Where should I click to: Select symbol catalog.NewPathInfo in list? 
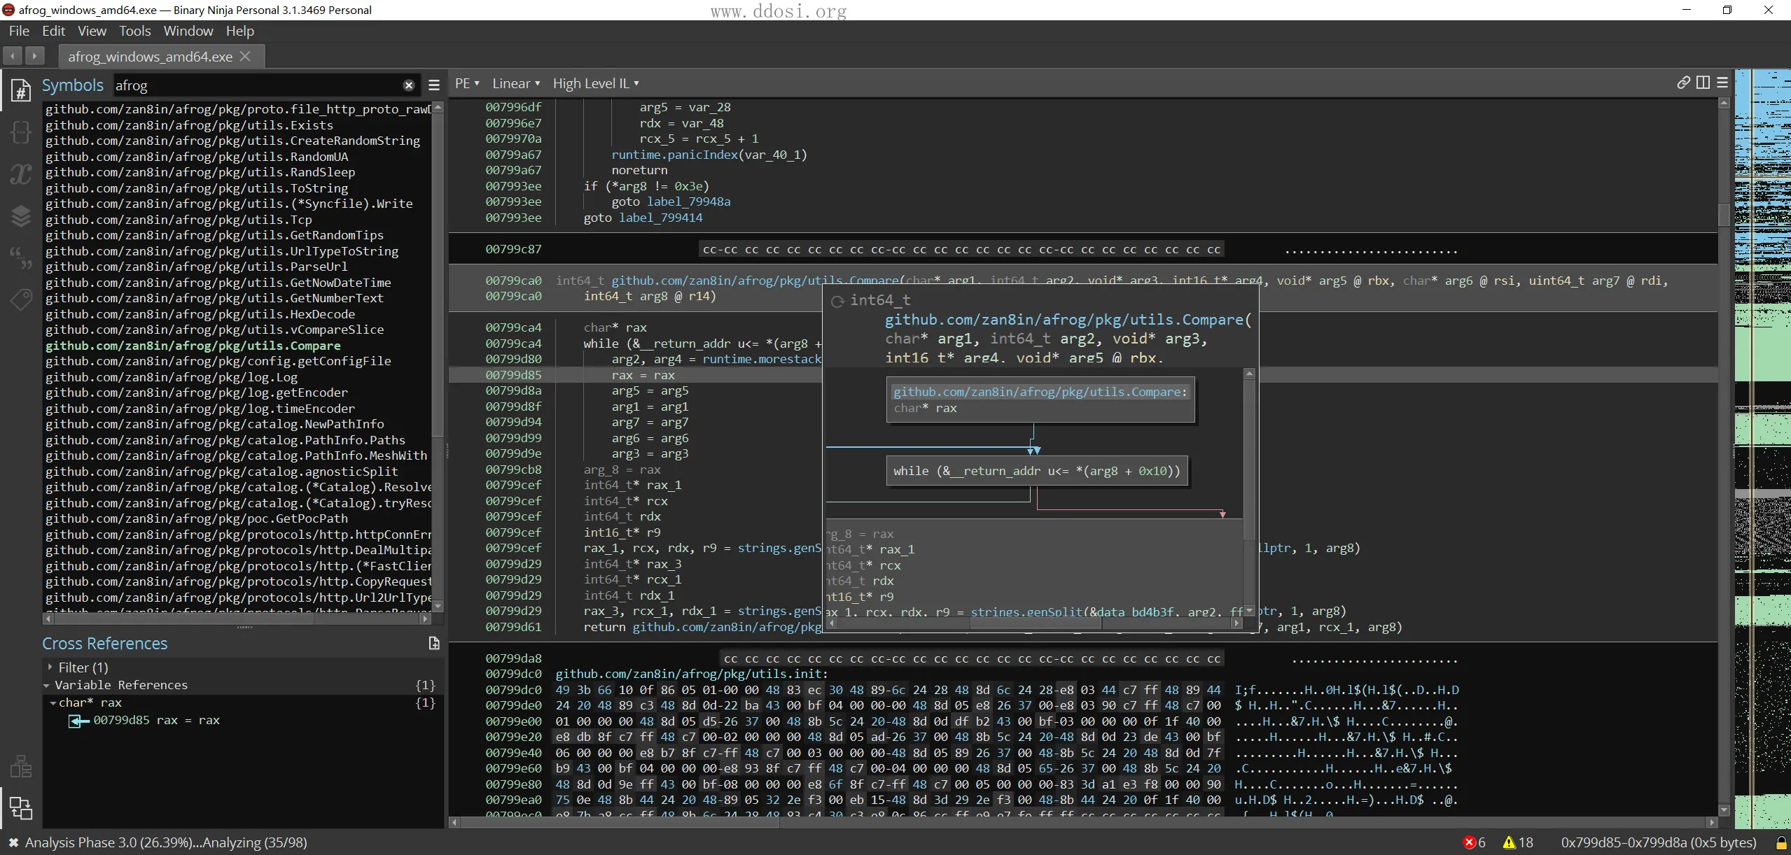tap(215, 424)
